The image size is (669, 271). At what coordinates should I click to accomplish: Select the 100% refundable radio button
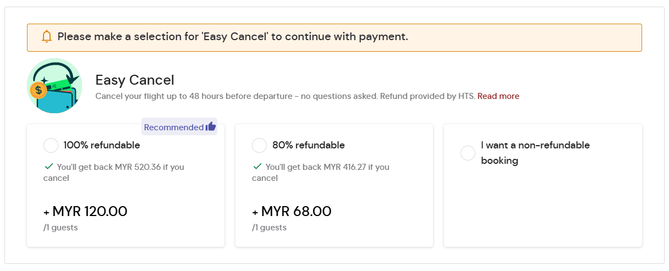(x=51, y=146)
